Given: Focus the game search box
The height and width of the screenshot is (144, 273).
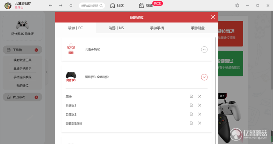Looking at the screenshot, I should click(92, 6).
